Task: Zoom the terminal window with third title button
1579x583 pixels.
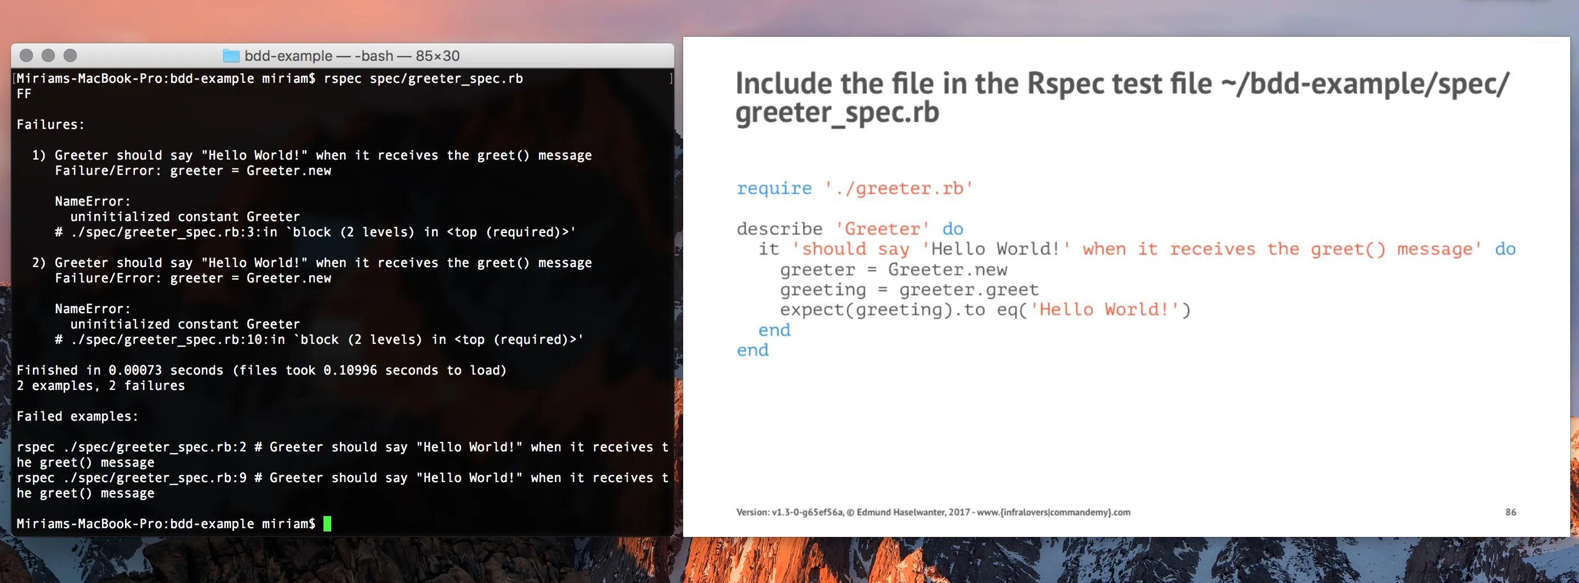Action: pos(71,56)
